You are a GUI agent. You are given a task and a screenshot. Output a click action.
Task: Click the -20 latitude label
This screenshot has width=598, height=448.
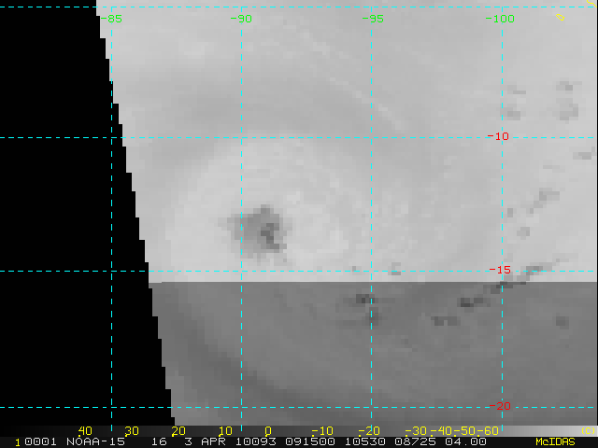500,406
